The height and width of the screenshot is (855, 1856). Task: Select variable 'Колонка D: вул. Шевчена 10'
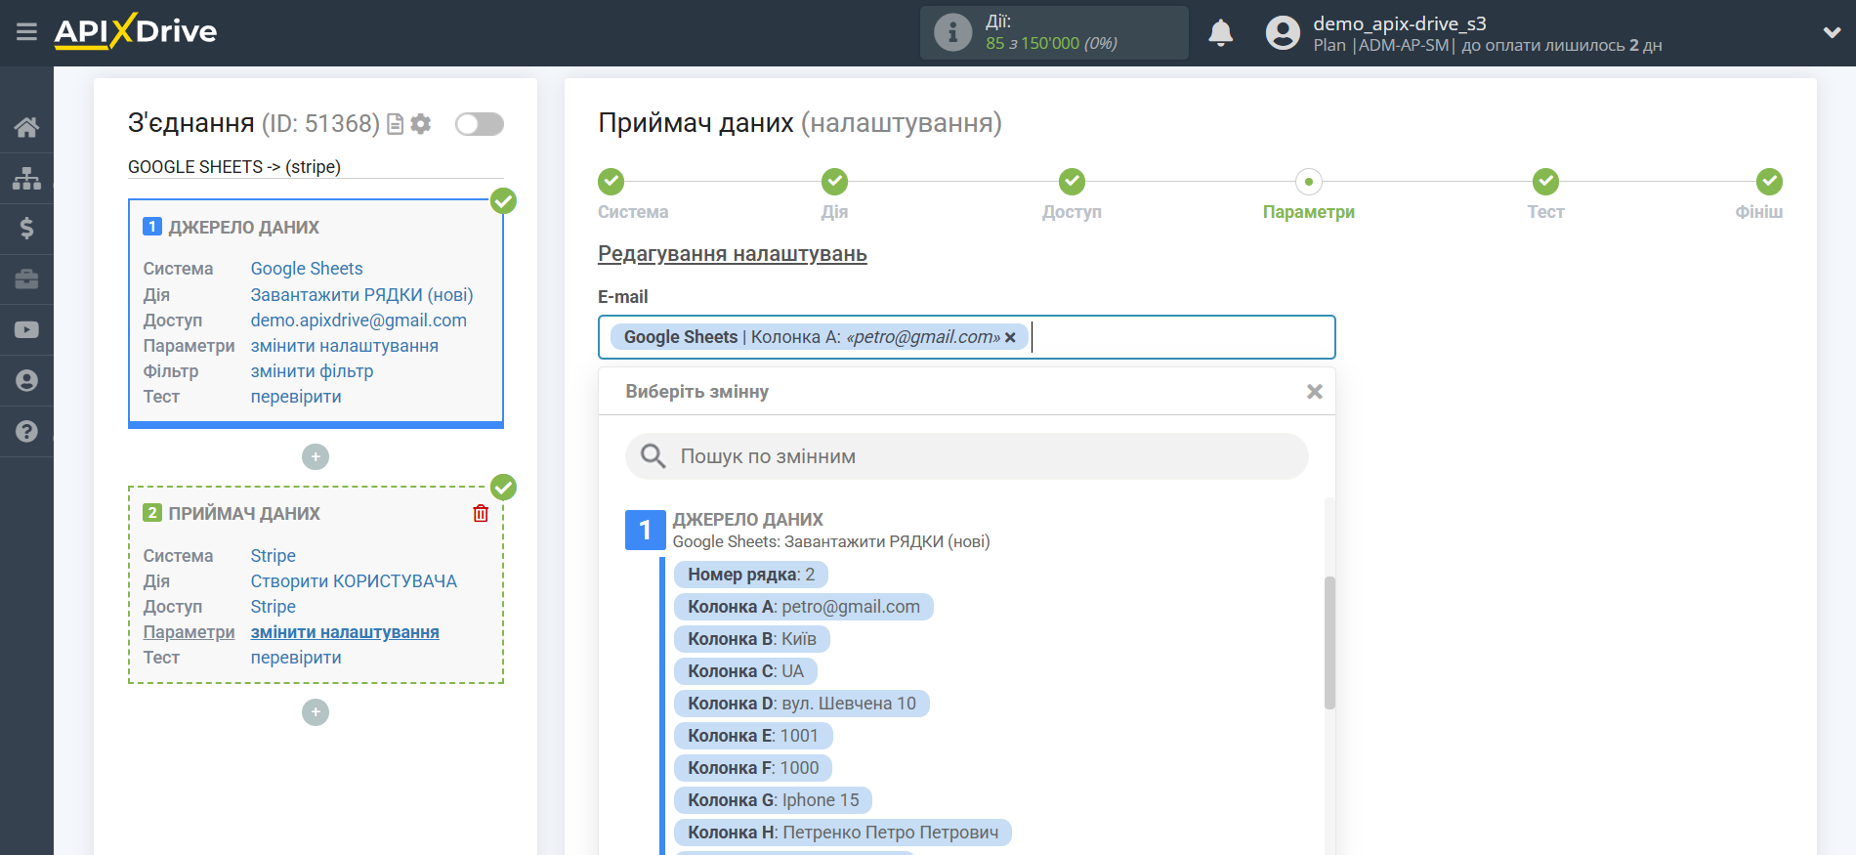coord(801,704)
